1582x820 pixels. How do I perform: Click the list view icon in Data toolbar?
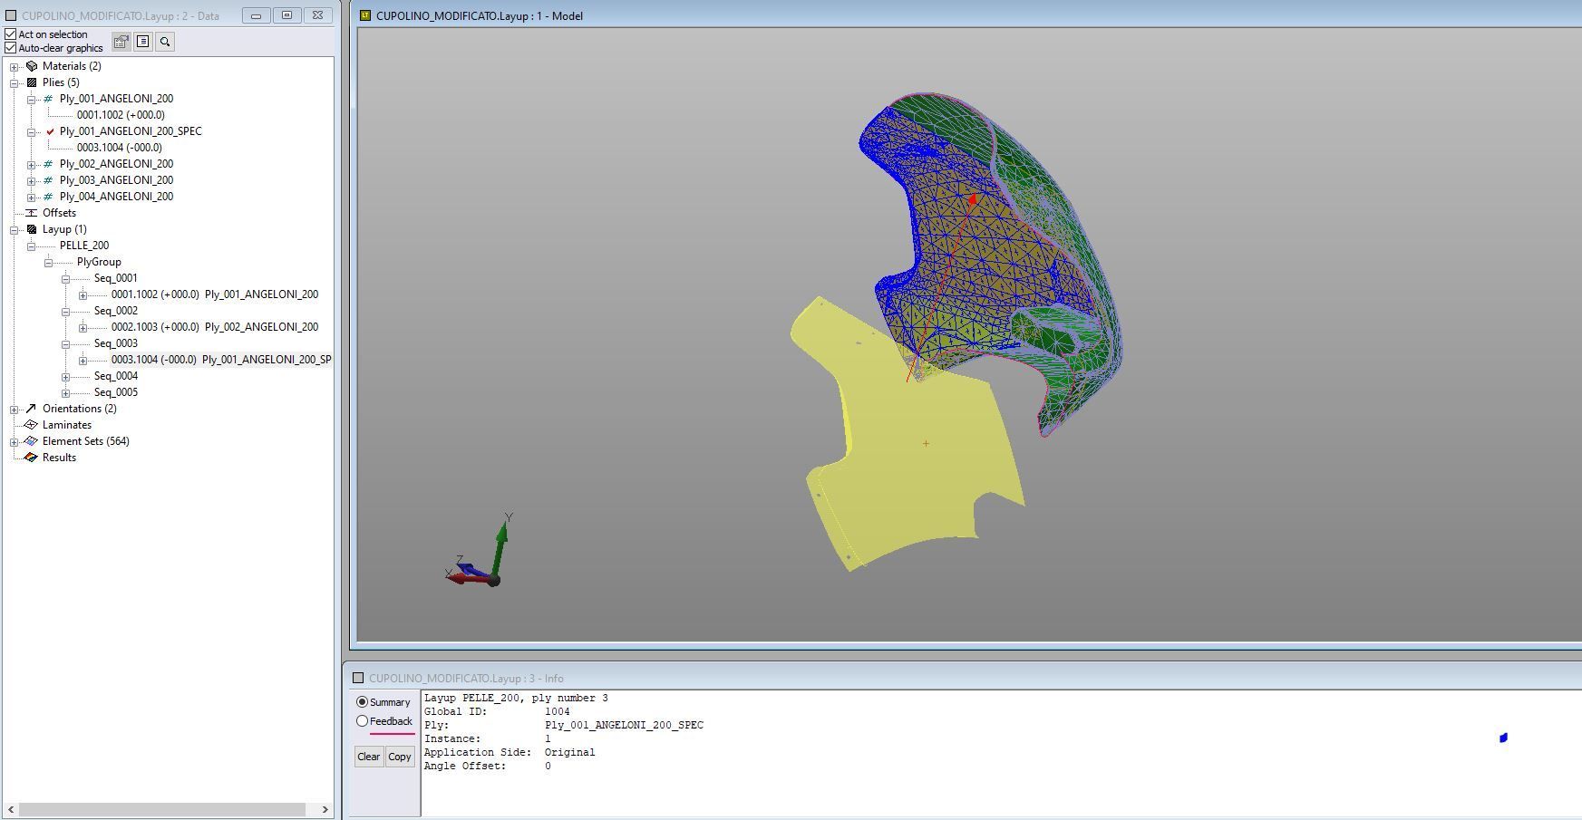(143, 42)
